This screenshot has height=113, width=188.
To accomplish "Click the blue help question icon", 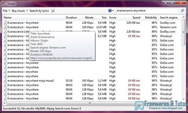I will tap(110, 11).
